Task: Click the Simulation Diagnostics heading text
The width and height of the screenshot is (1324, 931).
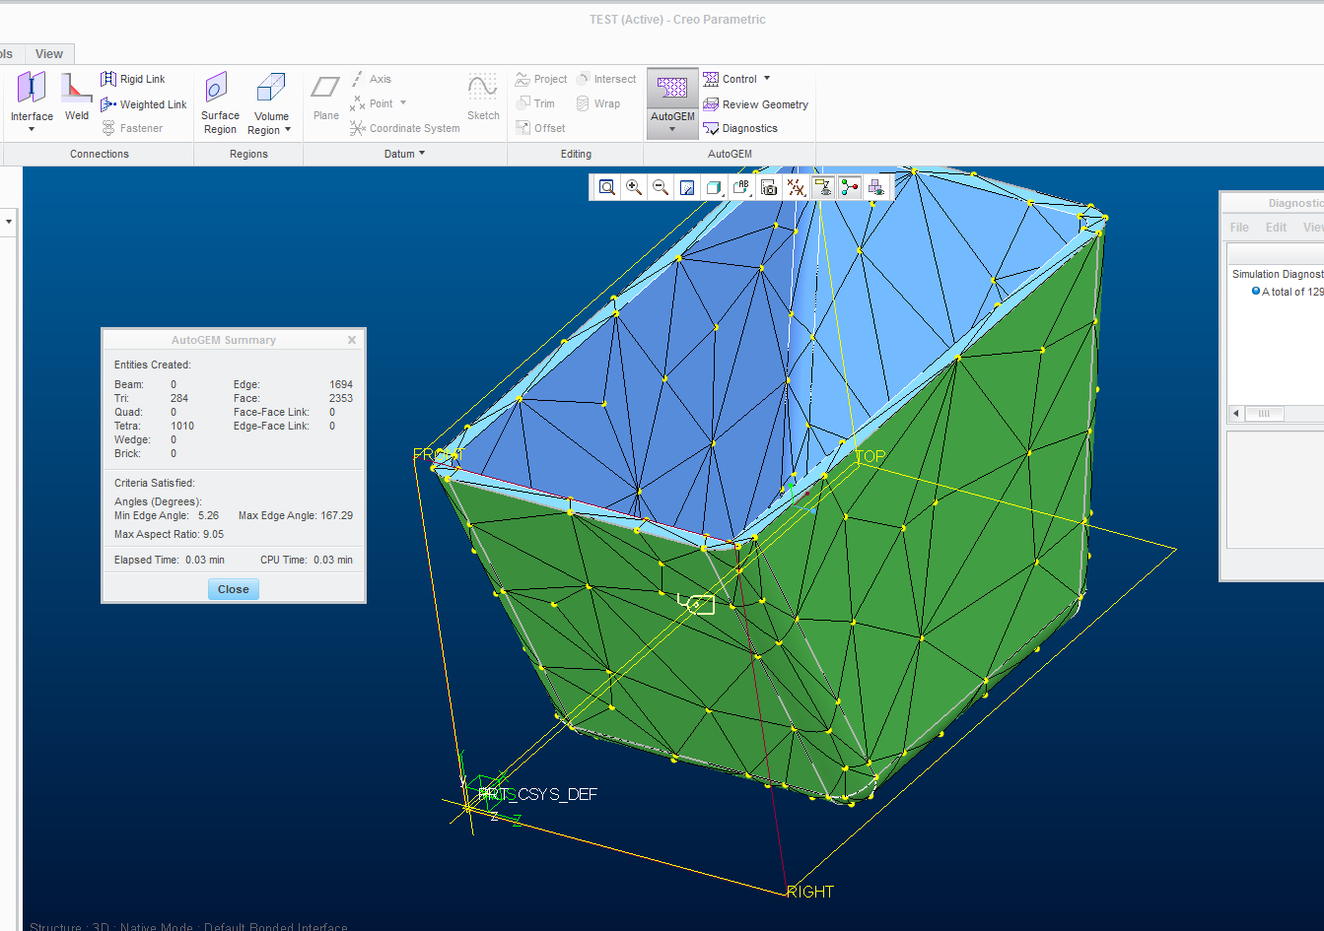Action: (x=1278, y=274)
